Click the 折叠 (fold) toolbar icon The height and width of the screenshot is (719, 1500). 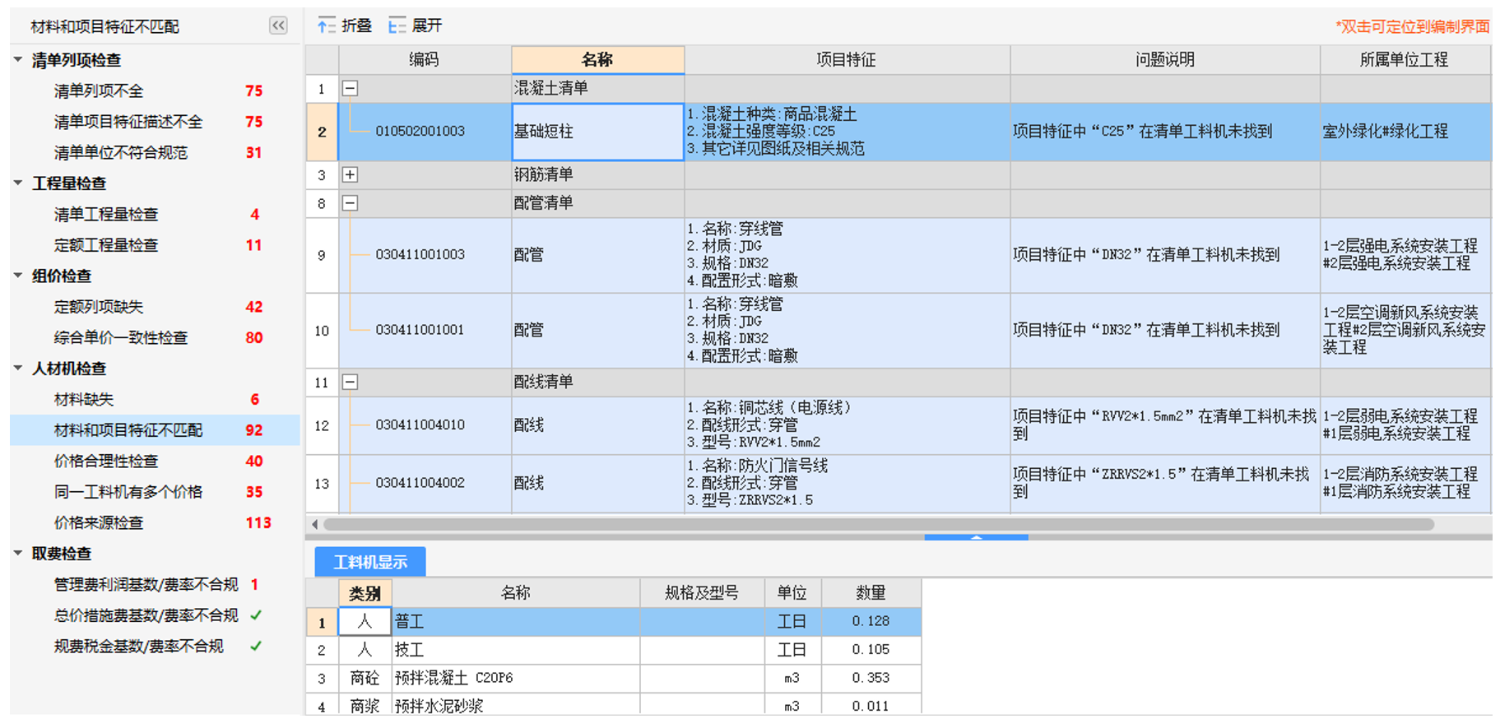(327, 26)
